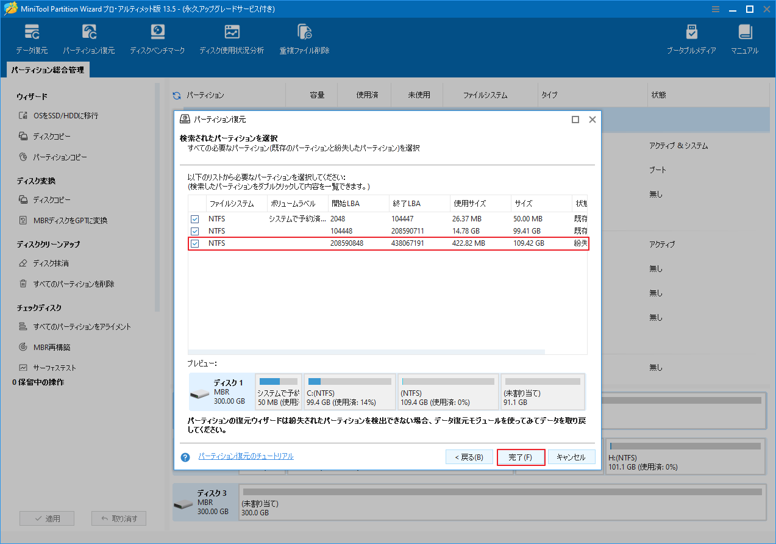Image resolution: width=776 pixels, height=544 pixels.
Task: Uncheck the システムで予約済み partition checkbox
Action: [x=194, y=218]
